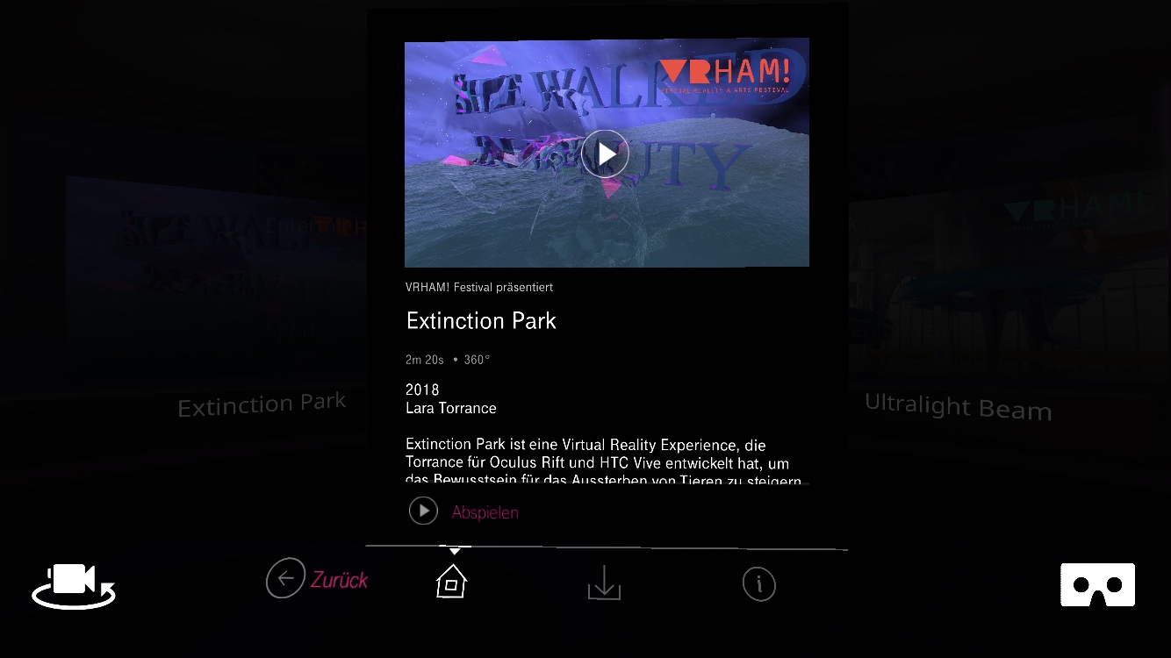Click the Lara Torrance author name

(x=451, y=408)
